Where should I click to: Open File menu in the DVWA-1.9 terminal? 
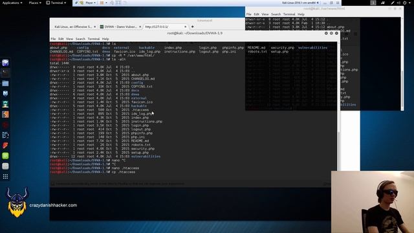53,39
